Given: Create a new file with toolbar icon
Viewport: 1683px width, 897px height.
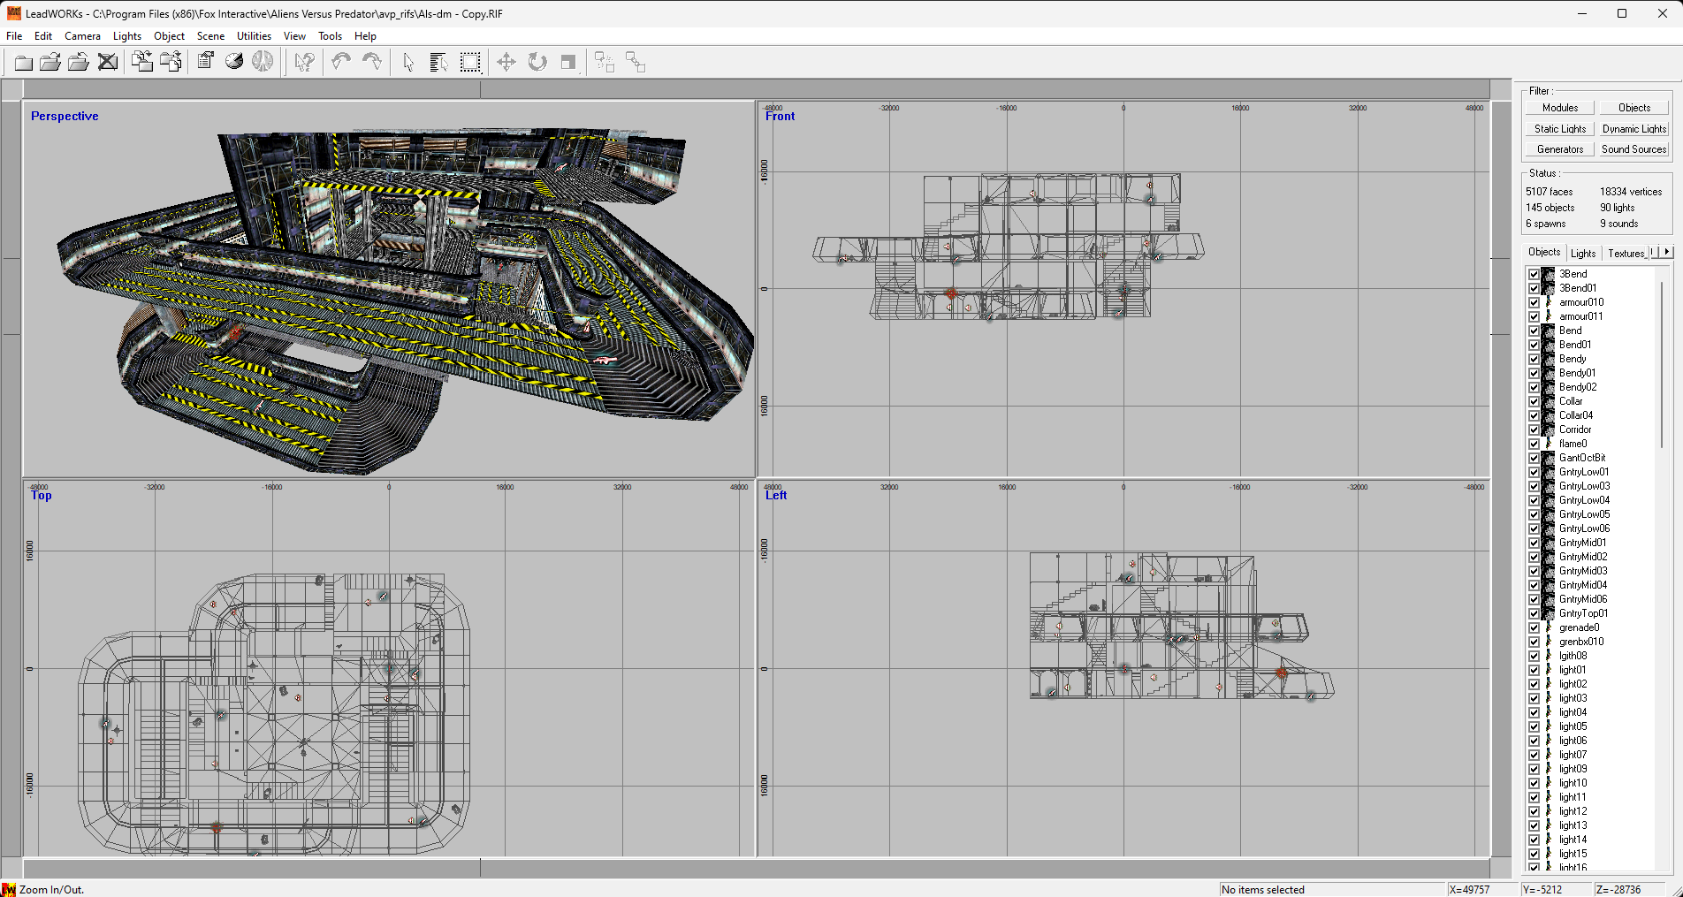Looking at the screenshot, I should [x=24, y=62].
